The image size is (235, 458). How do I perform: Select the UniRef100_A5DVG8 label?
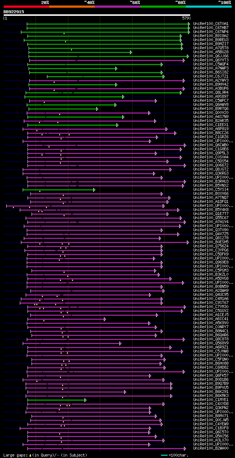click(211, 278)
